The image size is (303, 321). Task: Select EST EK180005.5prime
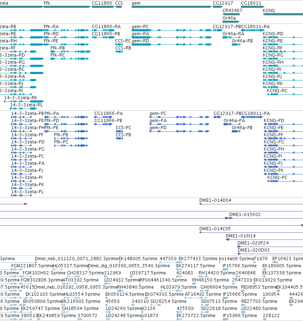282,266
